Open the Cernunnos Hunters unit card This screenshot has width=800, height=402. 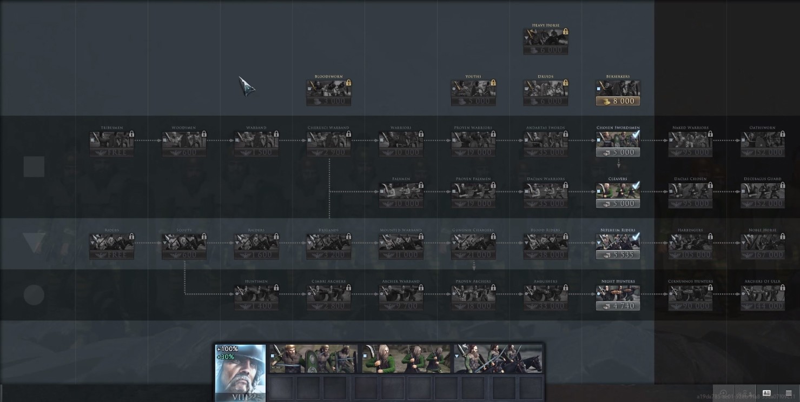pos(690,298)
